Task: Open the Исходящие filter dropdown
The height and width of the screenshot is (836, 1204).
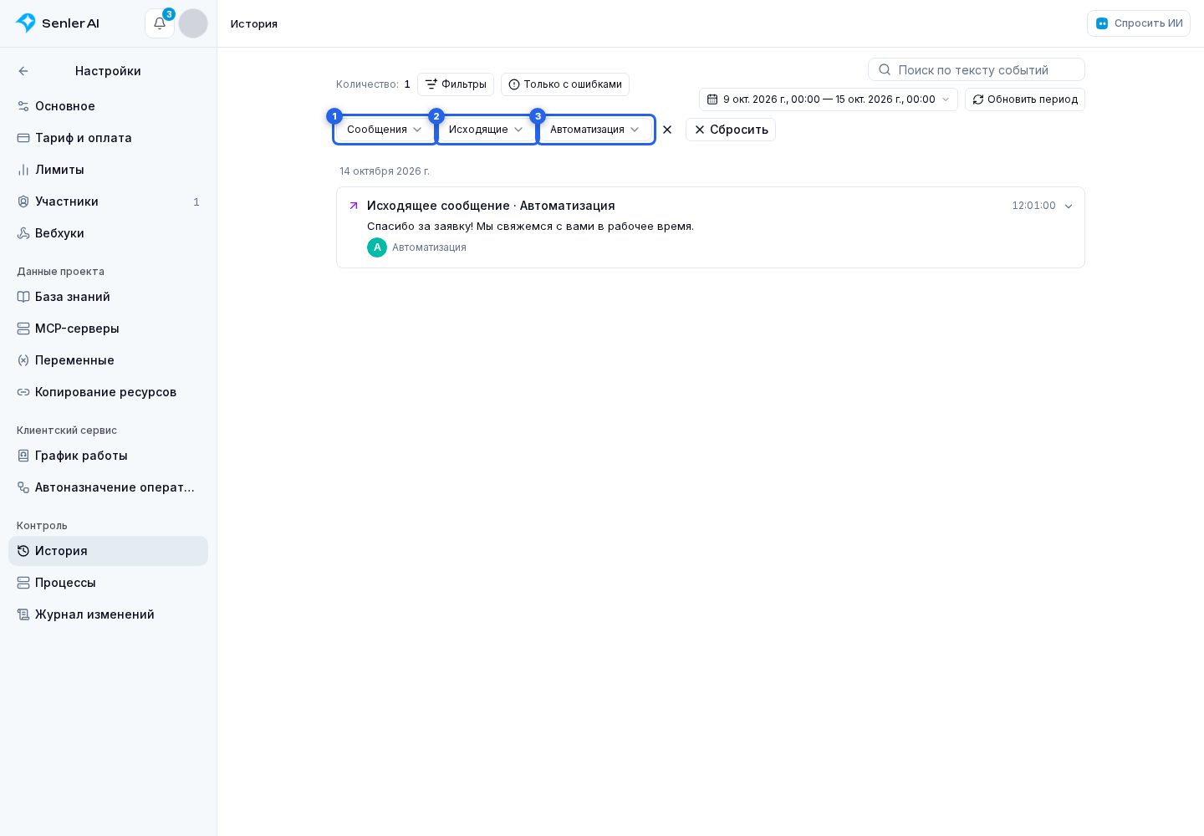Action: (486, 130)
